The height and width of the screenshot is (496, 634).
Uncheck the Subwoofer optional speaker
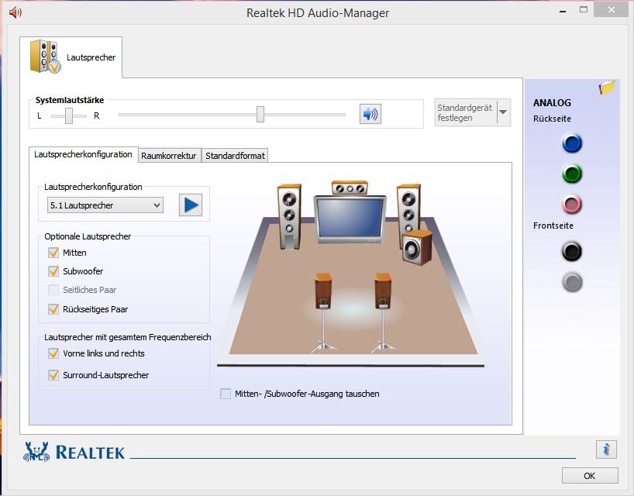click(x=53, y=271)
